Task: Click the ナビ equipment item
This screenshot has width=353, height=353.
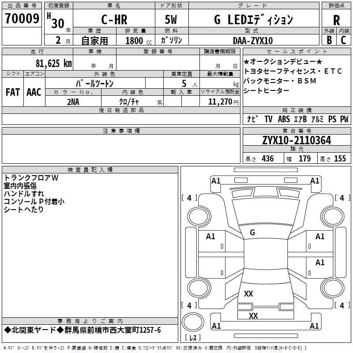Action: tap(252, 119)
